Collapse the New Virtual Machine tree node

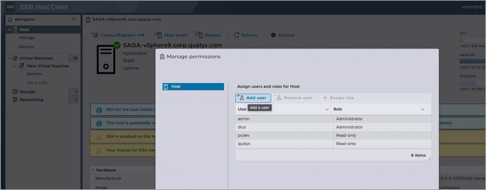15,66
